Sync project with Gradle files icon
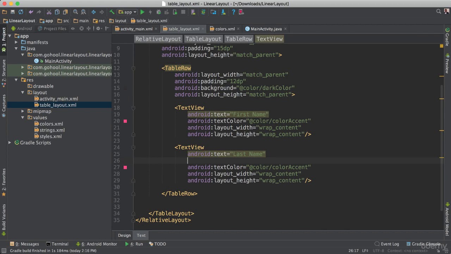The width and height of the screenshot is (451, 254). pos(203,12)
